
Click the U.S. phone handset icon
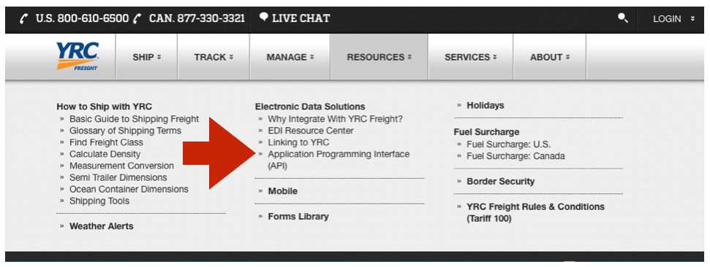point(24,19)
